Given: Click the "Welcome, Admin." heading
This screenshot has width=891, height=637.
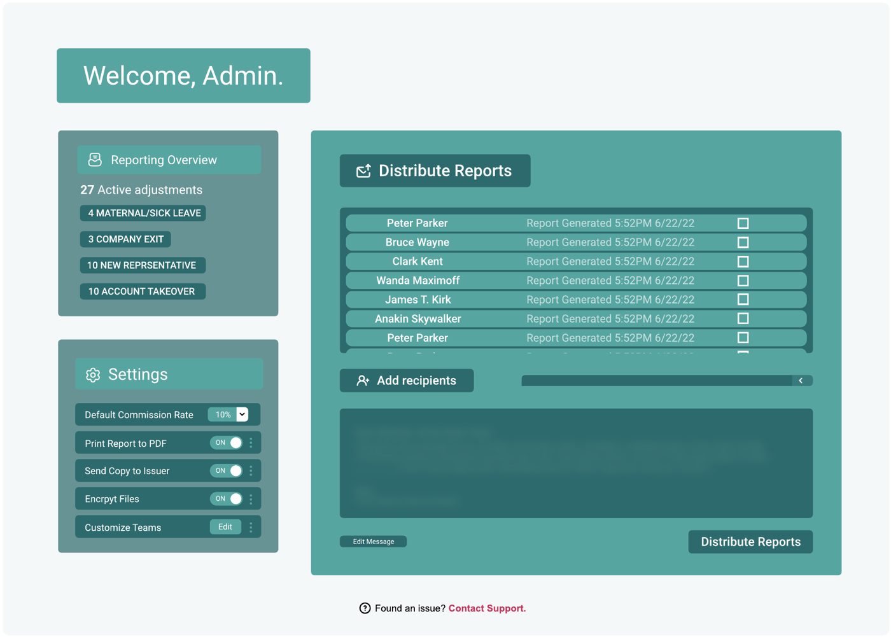Looking at the screenshot, I should pyautogui.click(x=183, y=76).
